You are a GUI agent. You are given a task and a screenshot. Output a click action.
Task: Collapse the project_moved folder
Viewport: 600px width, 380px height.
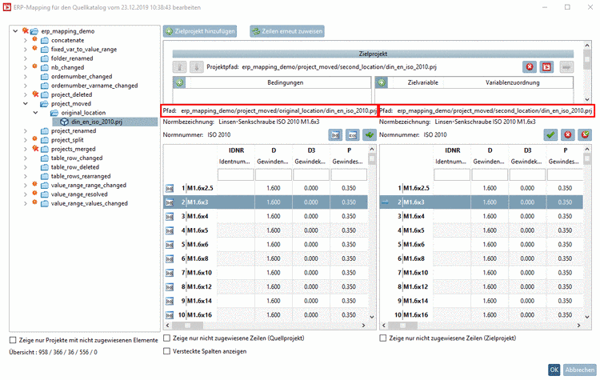(26, 104)
